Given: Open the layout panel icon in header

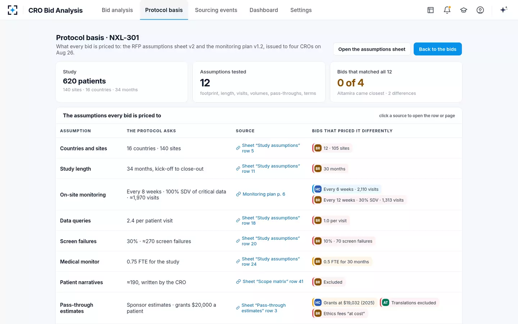Looking at the screenshot, I should 431,10.
